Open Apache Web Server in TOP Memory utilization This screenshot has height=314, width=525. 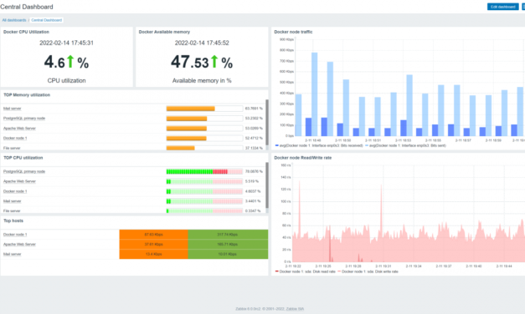tap(19, 129)
